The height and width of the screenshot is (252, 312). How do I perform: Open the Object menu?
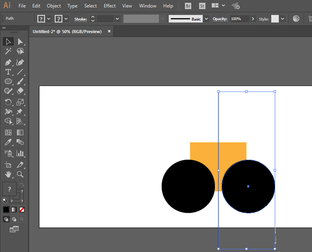pyautogui.click(x=54, y=6)
